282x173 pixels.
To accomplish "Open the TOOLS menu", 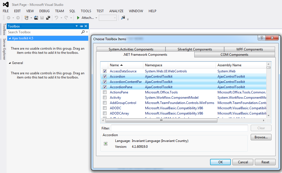I will tap(86, 11).
